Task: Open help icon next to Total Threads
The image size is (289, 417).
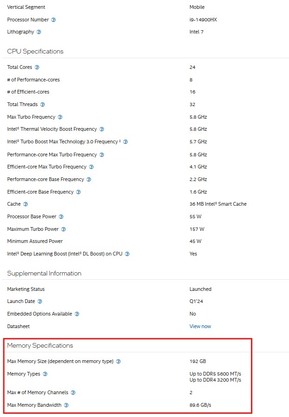Action: (42, 105)
